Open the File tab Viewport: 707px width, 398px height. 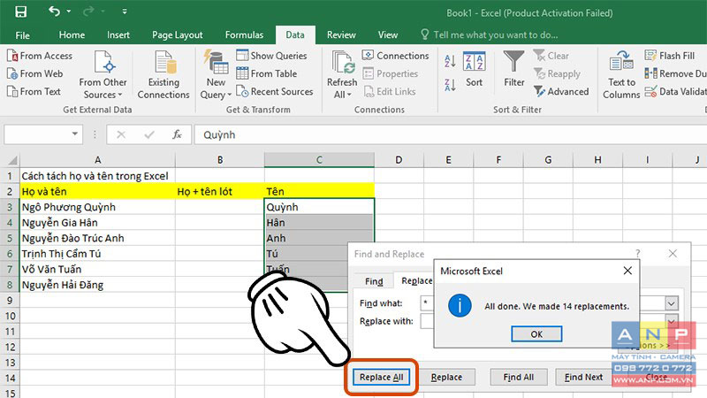click(22, 34)
